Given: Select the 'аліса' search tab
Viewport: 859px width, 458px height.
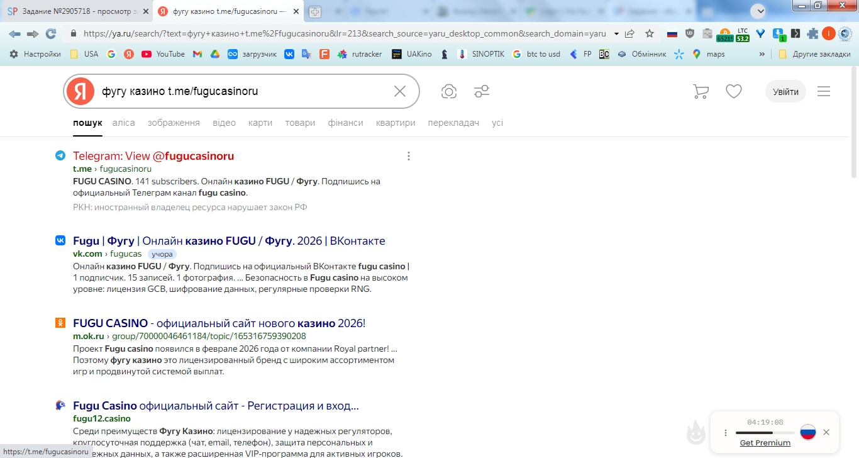Looking at the screenshot, I should [124, 123].
